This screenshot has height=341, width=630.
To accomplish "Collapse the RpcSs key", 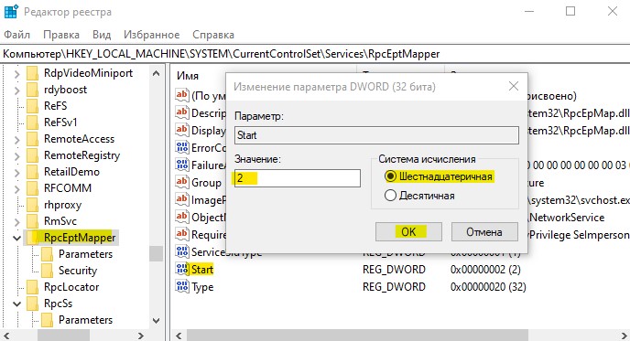I will coord(16,304).
